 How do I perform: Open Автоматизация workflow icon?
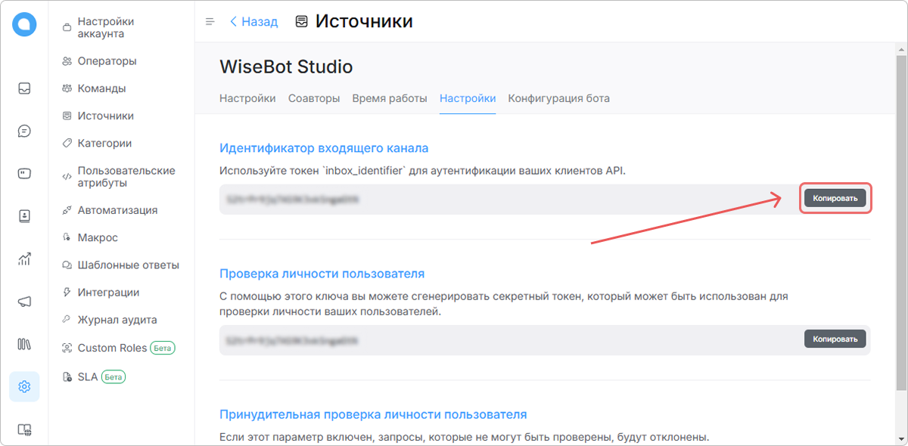click(67, 210)
